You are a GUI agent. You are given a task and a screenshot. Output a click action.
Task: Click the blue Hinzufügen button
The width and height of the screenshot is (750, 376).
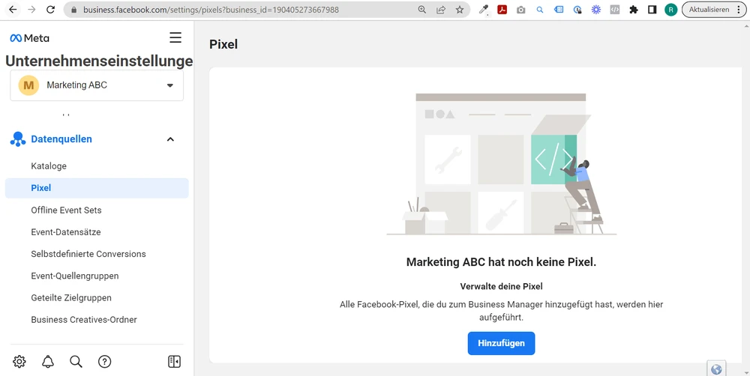[x=501, y=344]
